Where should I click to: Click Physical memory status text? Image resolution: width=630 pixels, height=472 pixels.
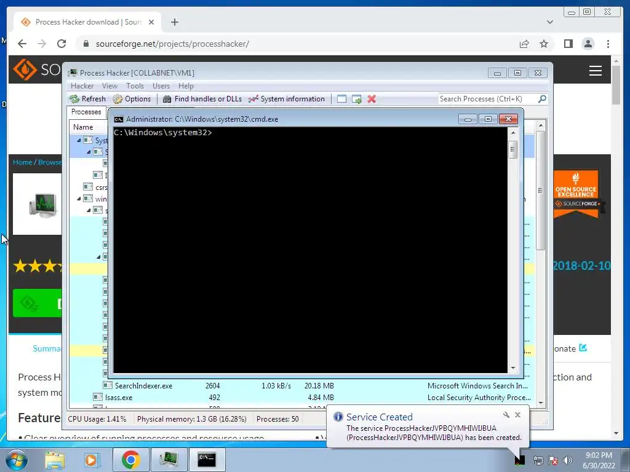tap(192, 419)
